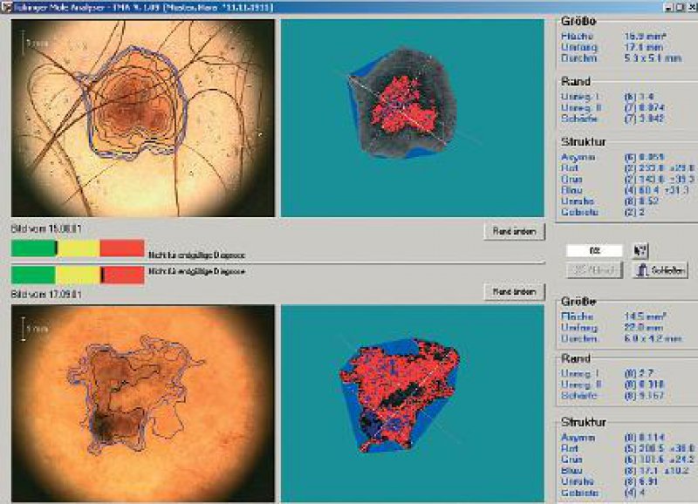Click the greyed-out button left of Schließen

[594, 270]
